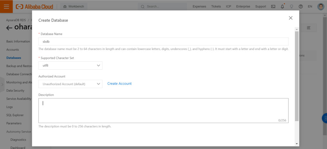The height and width of the screenshot is (149, 327).
Task: Open the help question mark icon
Action: (x=301, y=7)
